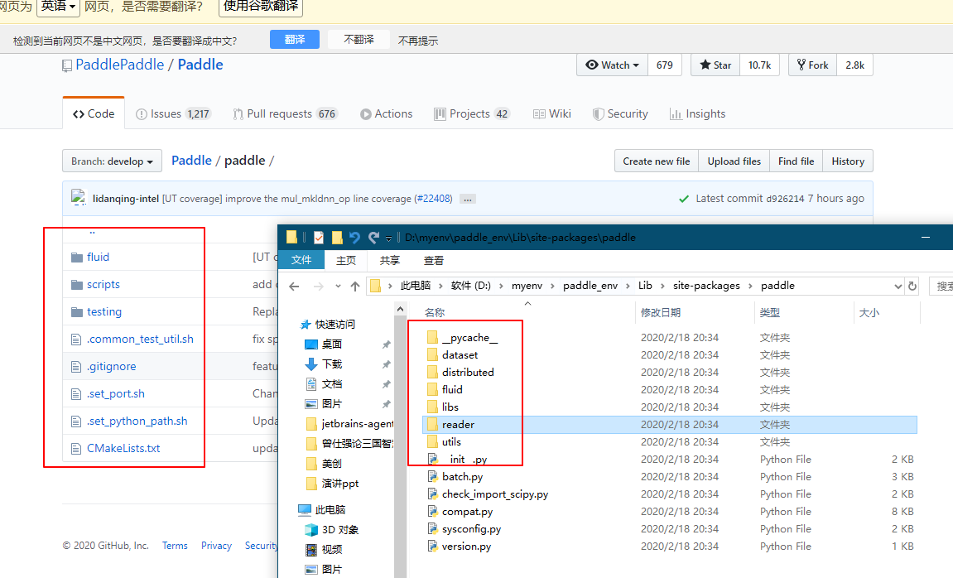The width and height of the screenshot is (953, 578).
Task: Open the Wiki tab
Action: point(552,113)
